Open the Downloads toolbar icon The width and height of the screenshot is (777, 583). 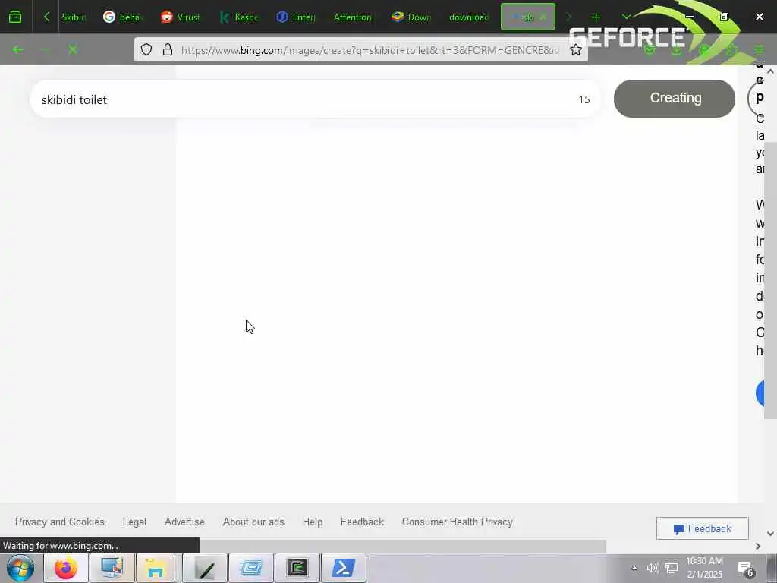[x=676, y=49]
